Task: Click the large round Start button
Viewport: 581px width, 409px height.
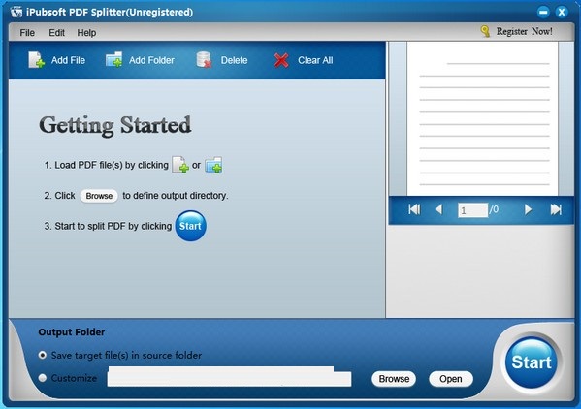Action: click(x=532, y=362)
